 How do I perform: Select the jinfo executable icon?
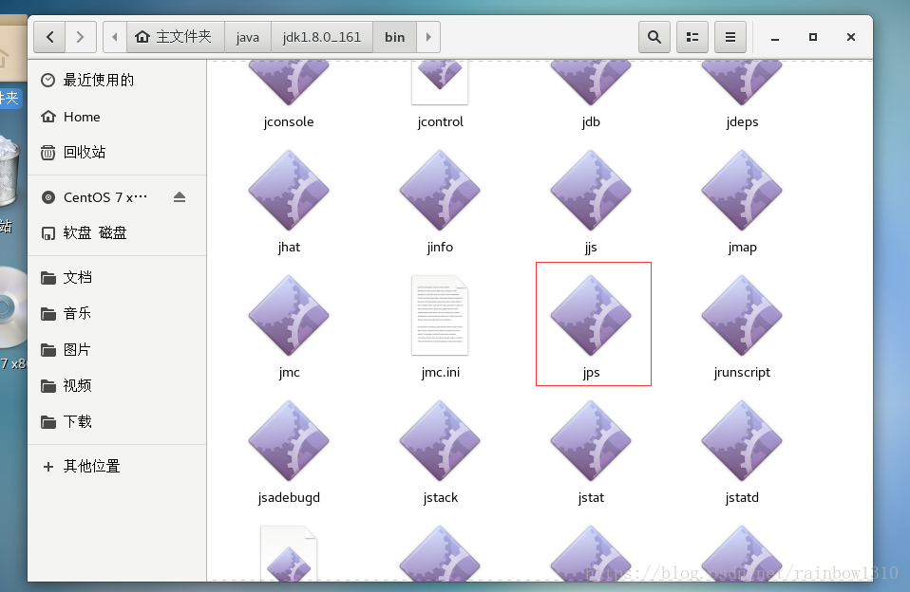pyautogui.click(x=440, y=190)
